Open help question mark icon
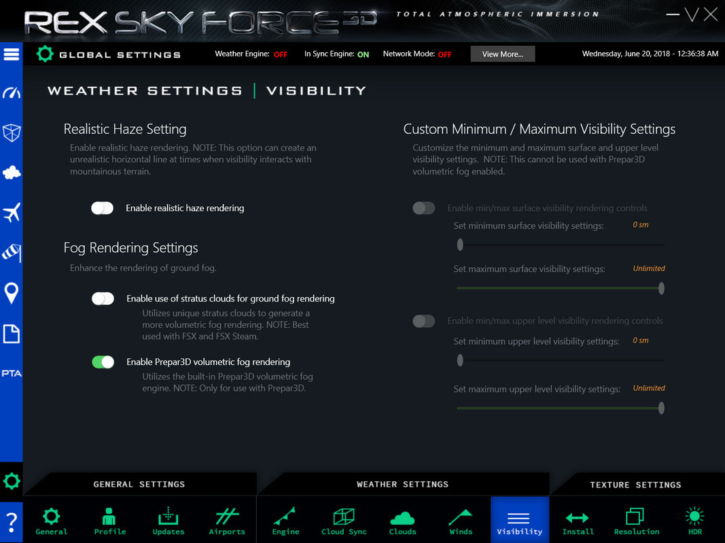Screen dimensions: 725x543 point(11,522)
